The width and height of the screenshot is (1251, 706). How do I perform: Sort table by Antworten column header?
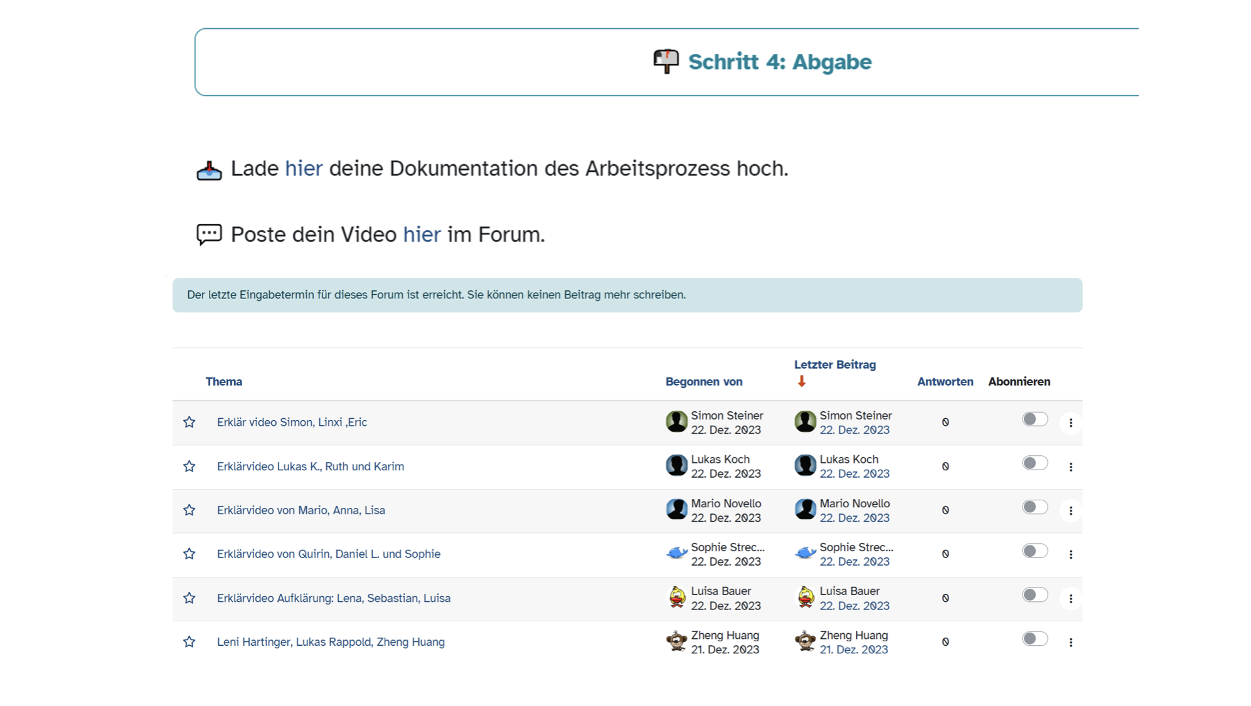(944, 381)
